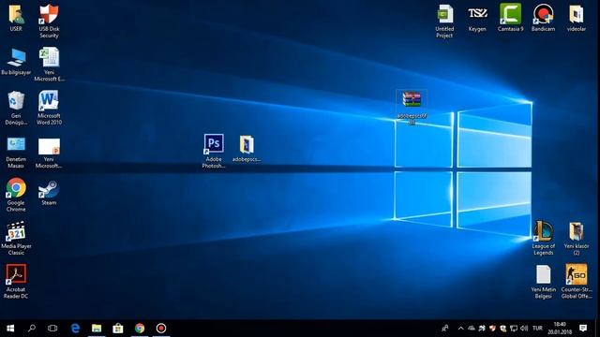Open taskbar search magnifier
This screenshot has height=337, width=600.
point(32,329)
